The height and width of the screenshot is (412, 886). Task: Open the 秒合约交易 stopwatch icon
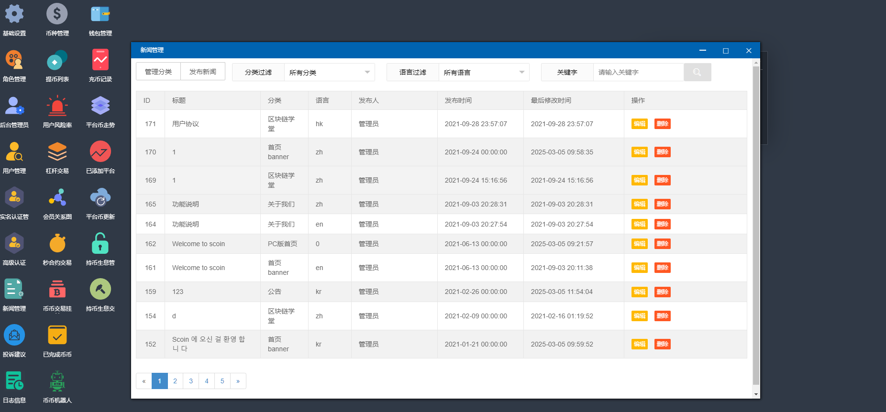(x=57, y=244)
